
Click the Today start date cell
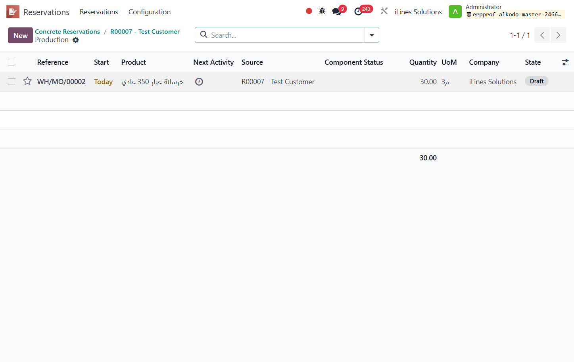point(103,82)
